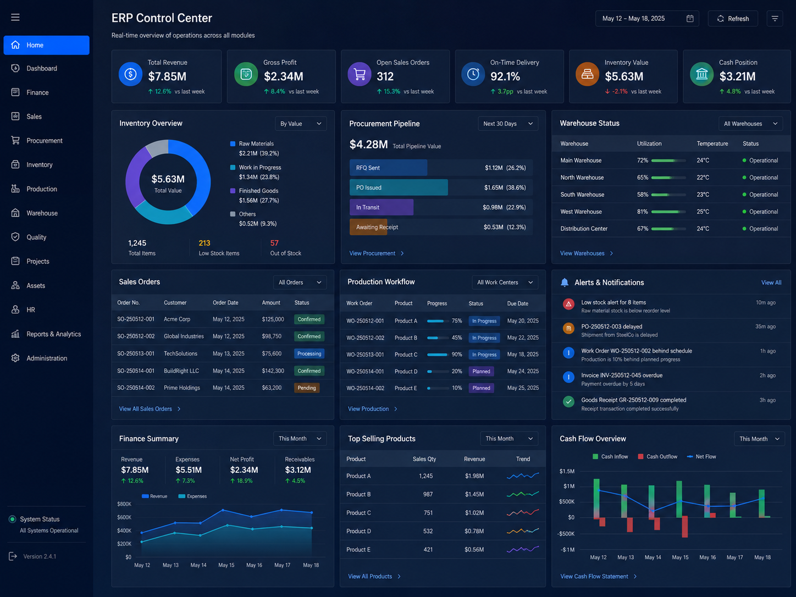Expand Cash Flow This Month dropdown

click(x=759, y=439)
